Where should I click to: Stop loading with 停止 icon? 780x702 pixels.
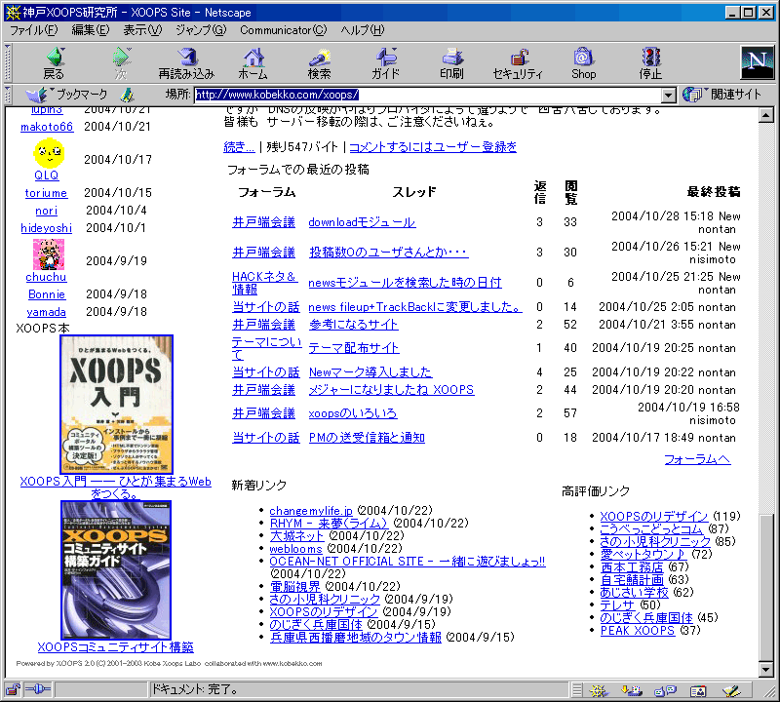tap(650, 63)
